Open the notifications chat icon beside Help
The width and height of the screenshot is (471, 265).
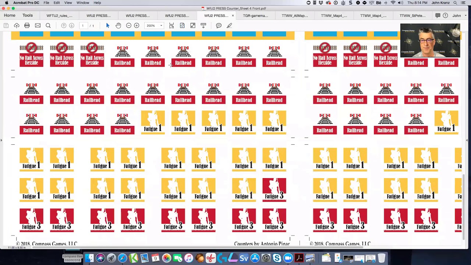tap(438, 15)
